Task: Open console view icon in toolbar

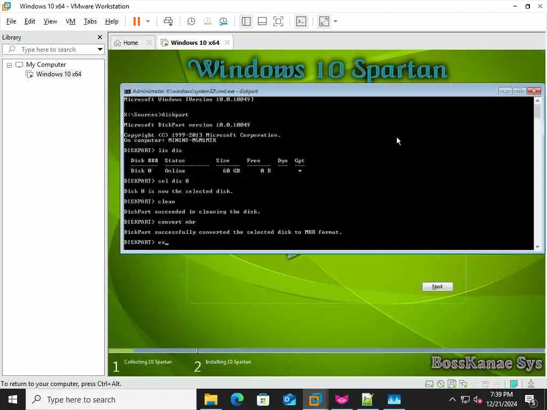Action: tap(301, 21)
